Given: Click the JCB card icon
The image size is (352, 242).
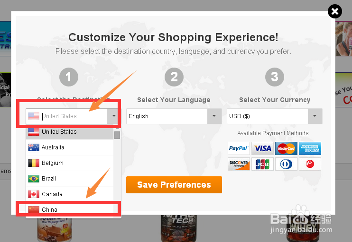Looking at the screenshot, I should click(x=262, y=164).
